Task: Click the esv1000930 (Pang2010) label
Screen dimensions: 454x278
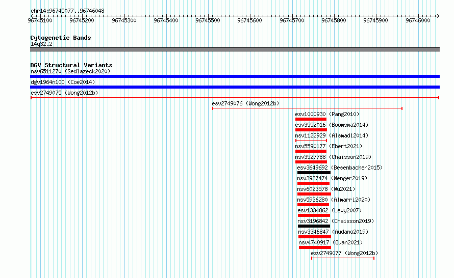Action: click(327, 114)
